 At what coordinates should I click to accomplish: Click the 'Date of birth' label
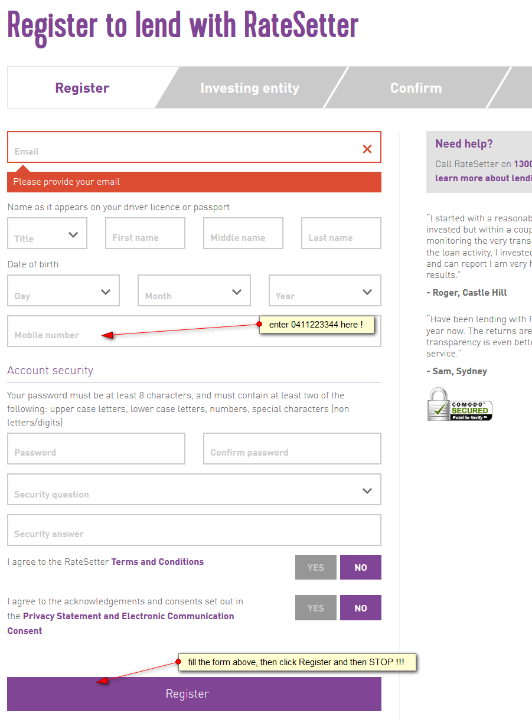click(x=33, y=264)
